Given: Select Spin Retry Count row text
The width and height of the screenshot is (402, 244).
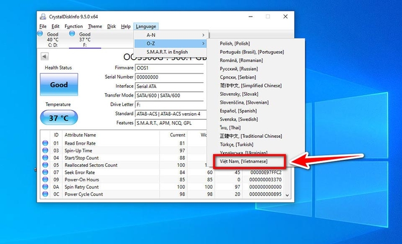Looking at the screenshot, I should (x=81, y=187).
